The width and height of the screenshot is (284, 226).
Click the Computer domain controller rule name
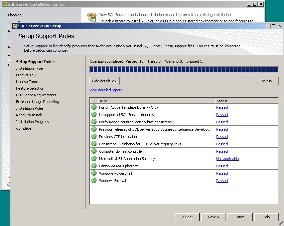tap(121, 151)
